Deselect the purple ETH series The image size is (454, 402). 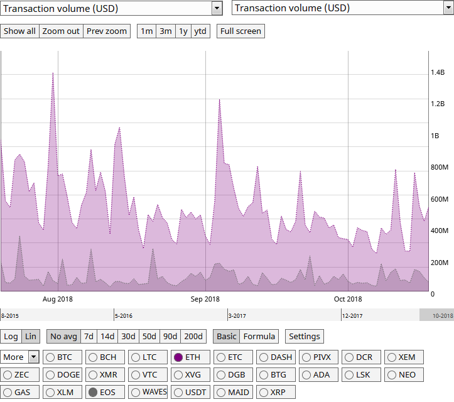click(x=190, y=357)
